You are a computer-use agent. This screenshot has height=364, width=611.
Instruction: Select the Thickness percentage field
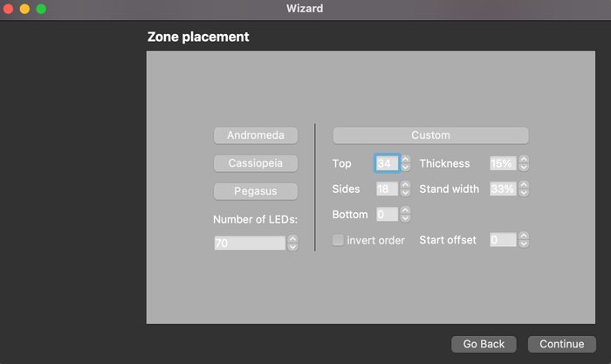click(x=503, y=163)
